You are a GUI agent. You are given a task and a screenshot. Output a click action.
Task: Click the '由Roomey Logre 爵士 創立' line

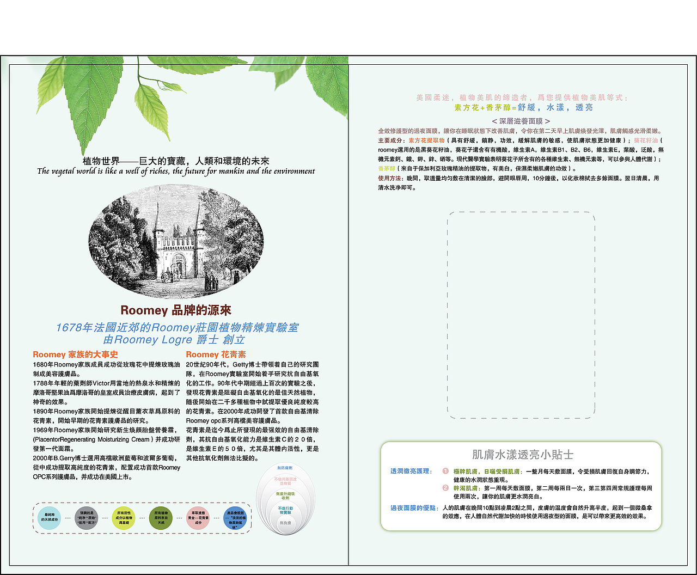pyautogui.click(x=174, y=339)
